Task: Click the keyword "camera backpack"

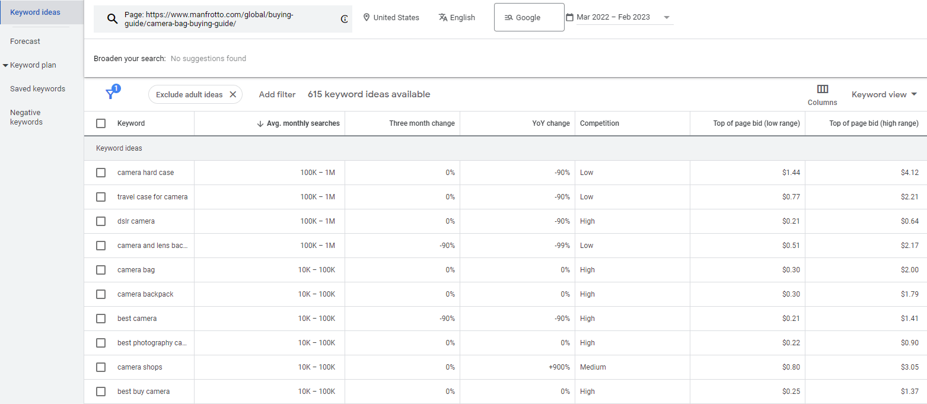Action: coord(145,294)
